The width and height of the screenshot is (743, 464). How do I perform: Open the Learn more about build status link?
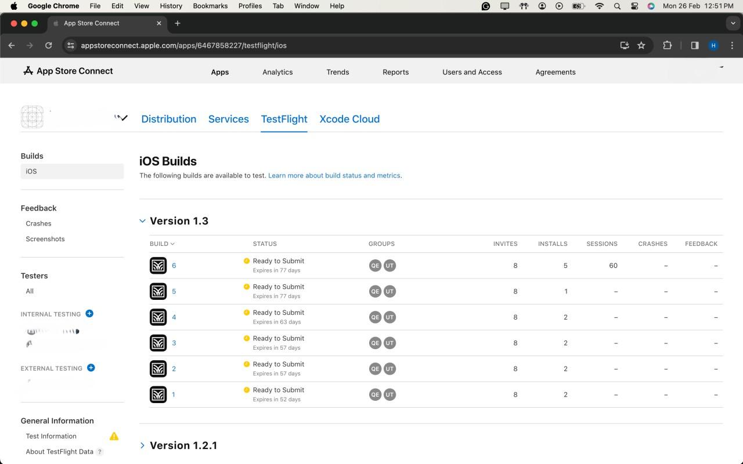coord(334,175)
